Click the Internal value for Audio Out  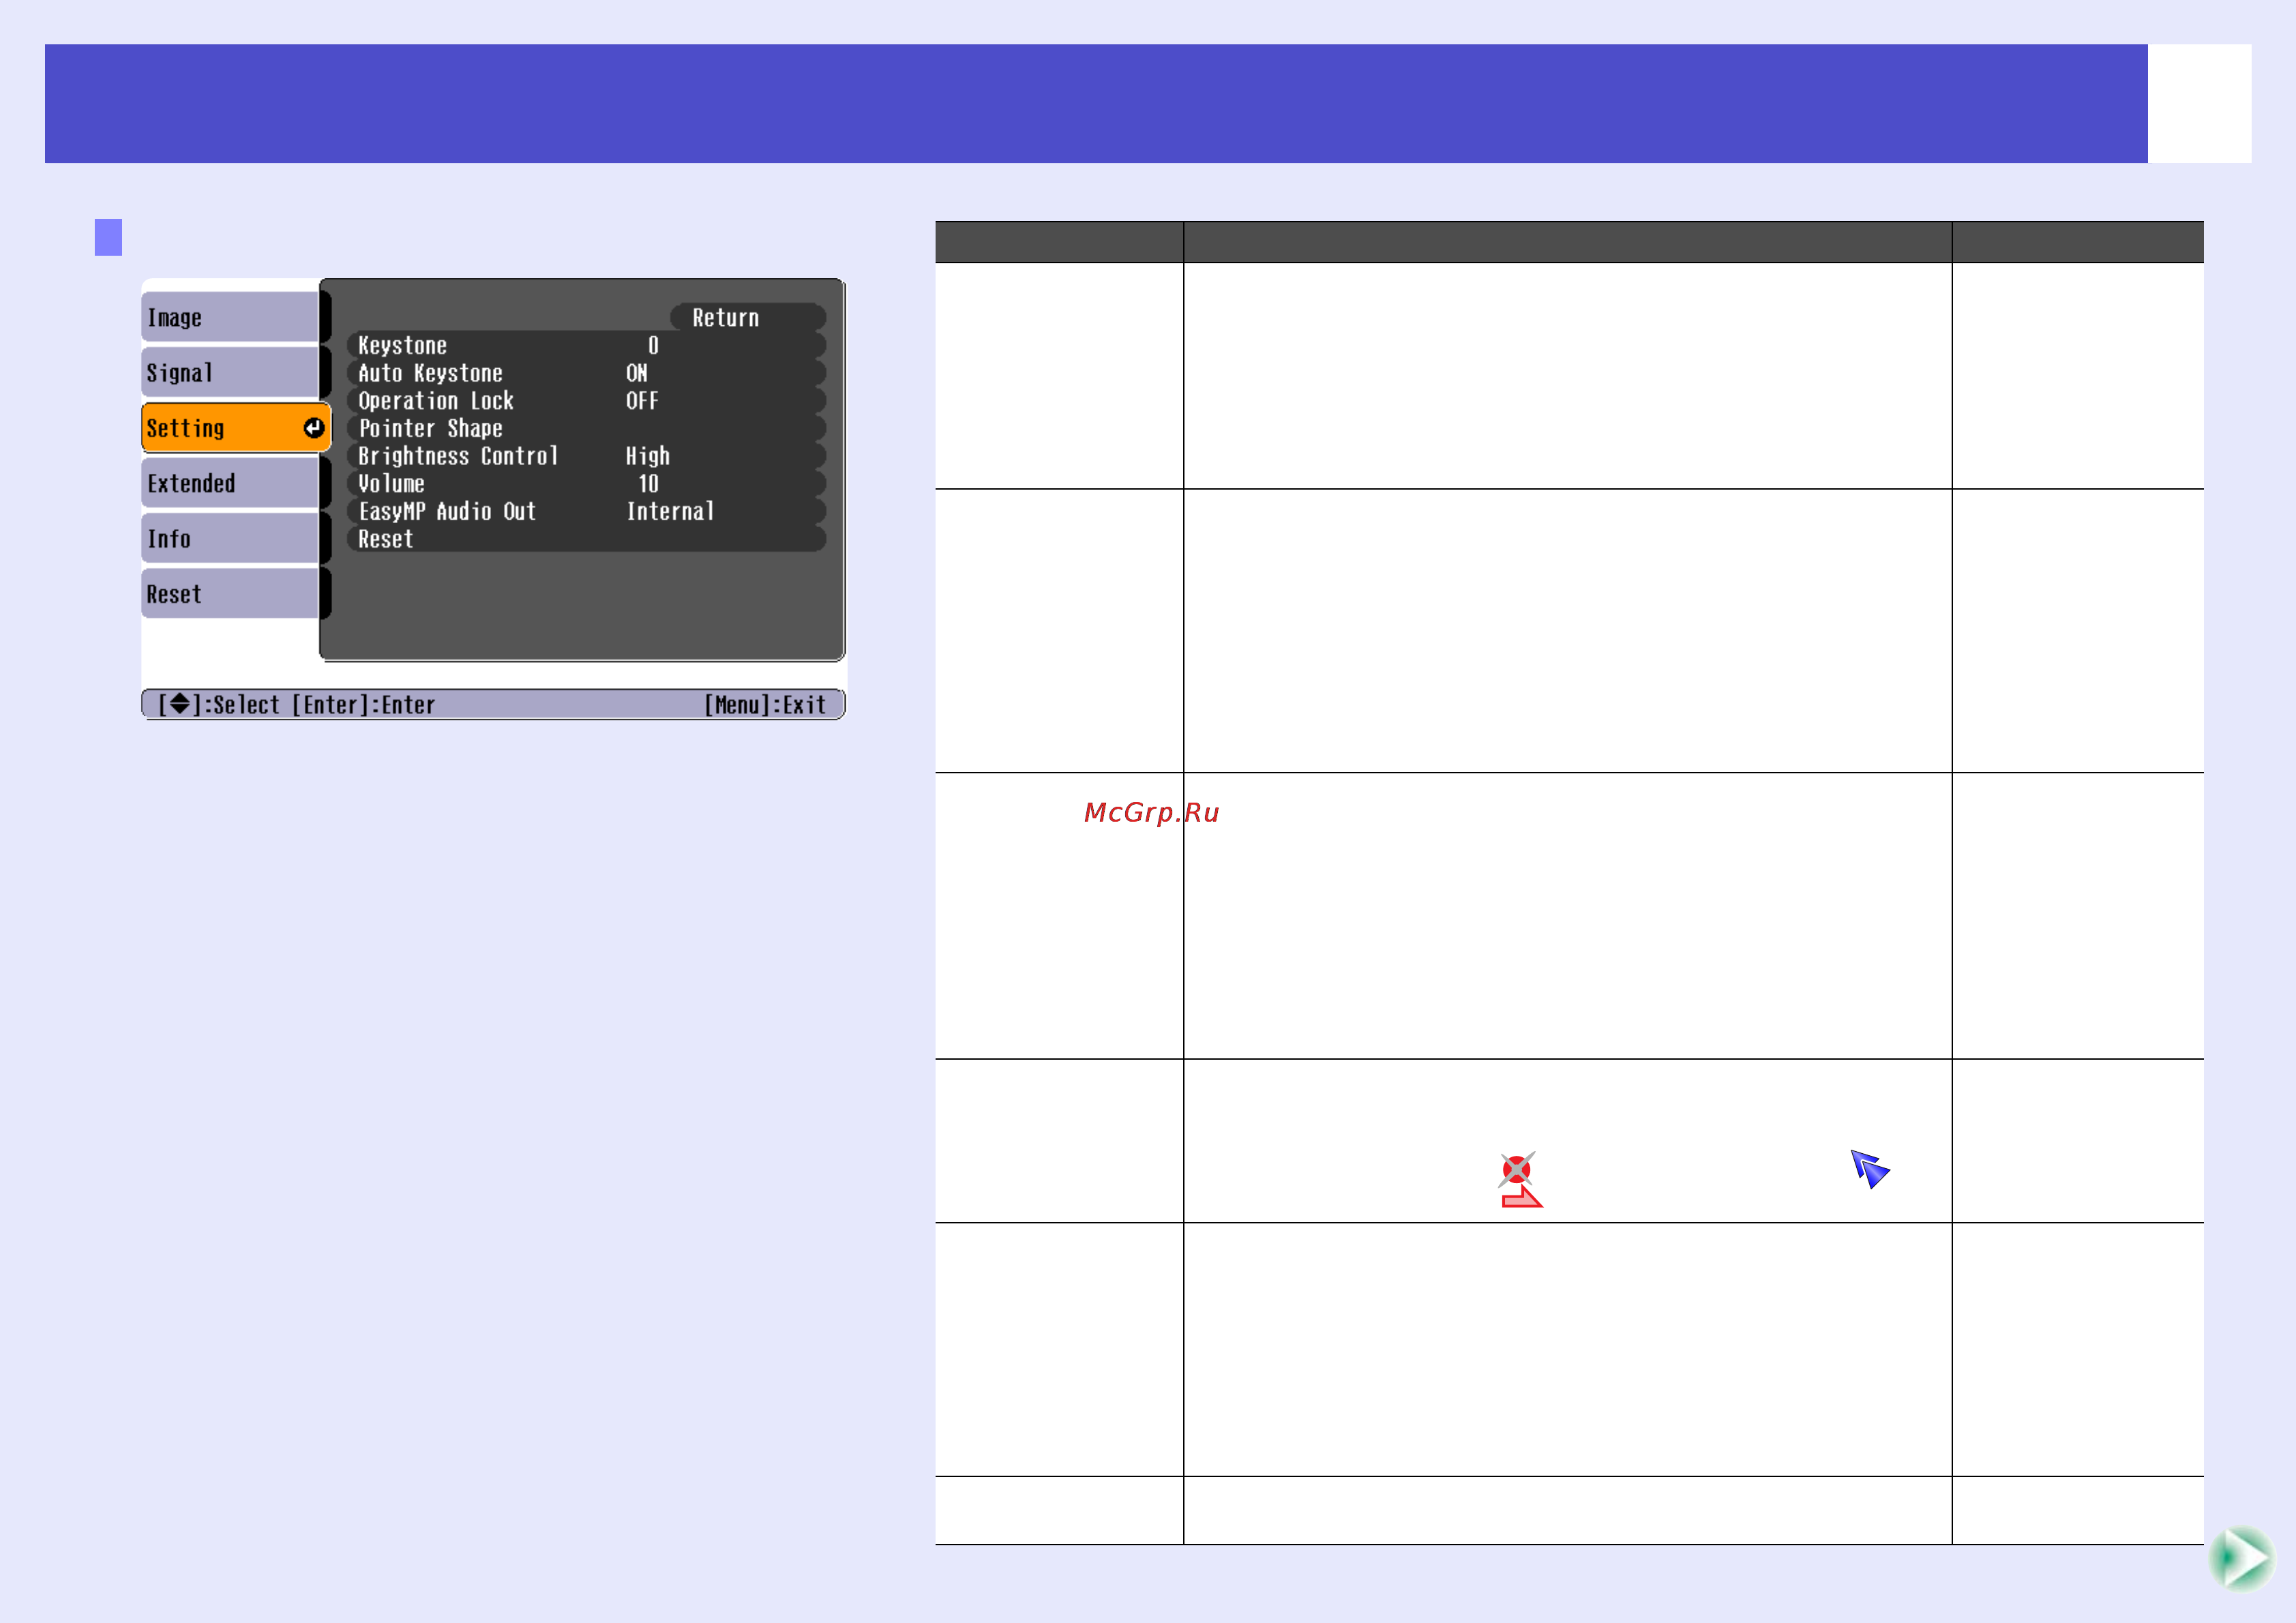[x=670, y=512]
